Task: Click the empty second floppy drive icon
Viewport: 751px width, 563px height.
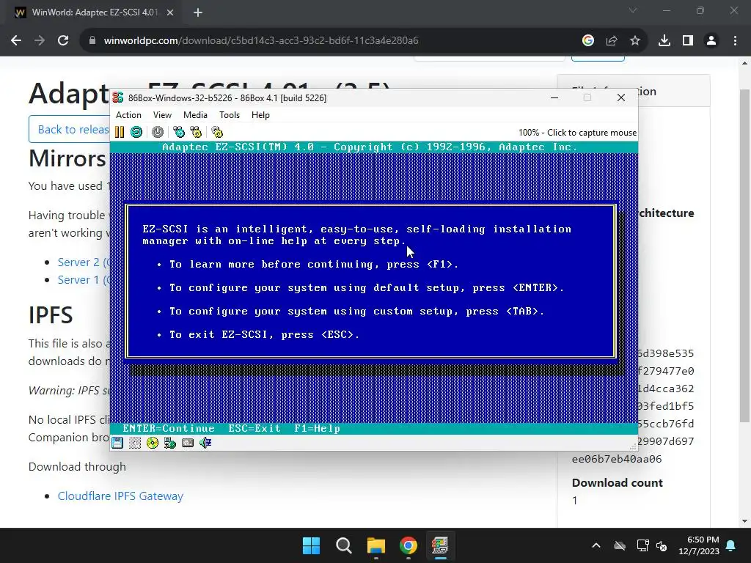Action: coord(135,443)
